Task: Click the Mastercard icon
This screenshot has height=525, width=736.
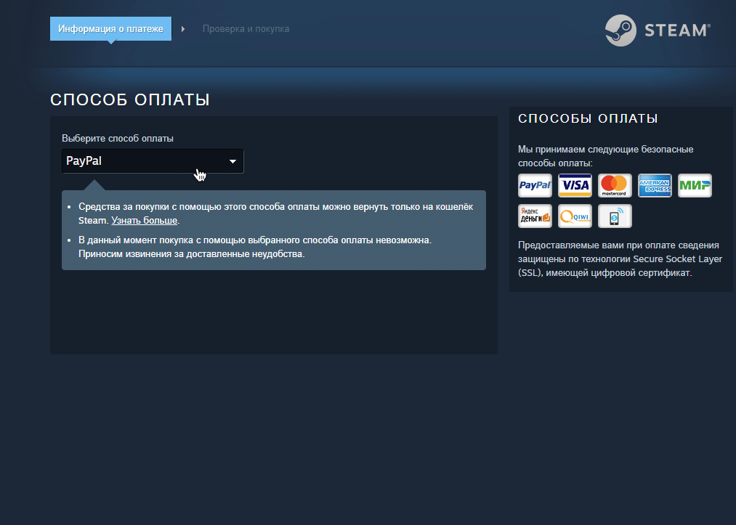Action: 615,185
